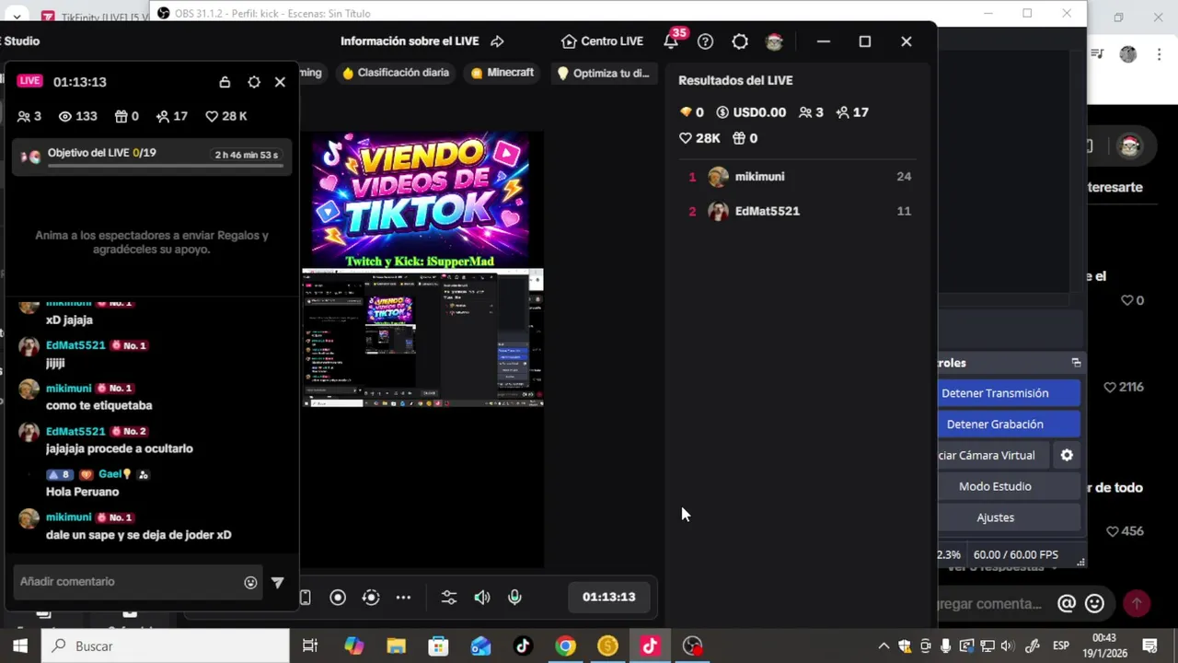The image size is (1178, 663).
Task: Click the Viendo Videos de TikTok banner
Action: (421, 200)
